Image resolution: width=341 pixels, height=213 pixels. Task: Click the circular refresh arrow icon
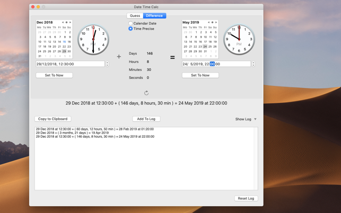click(x=146, y=93)
